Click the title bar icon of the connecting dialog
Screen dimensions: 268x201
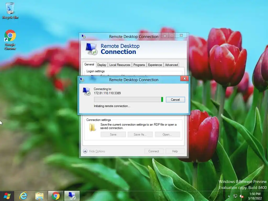pyautogui.click(x=82, y=80)
